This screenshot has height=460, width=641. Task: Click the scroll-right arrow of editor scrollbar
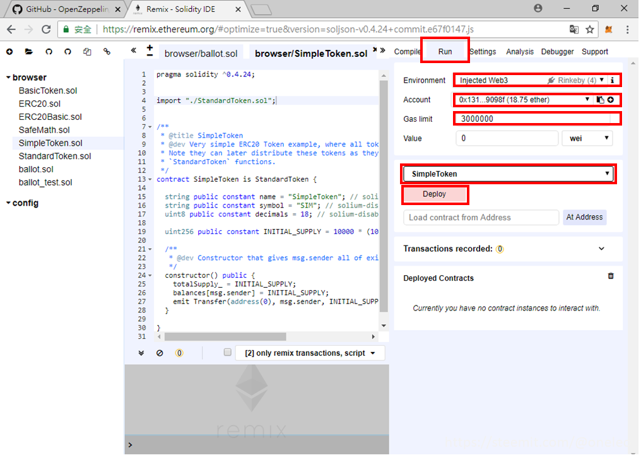point(373,336)
